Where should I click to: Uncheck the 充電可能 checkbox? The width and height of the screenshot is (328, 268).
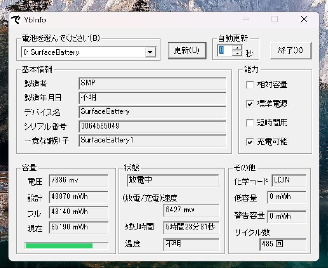(x=250, y=142)
